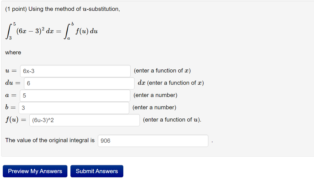Click into the lower limit a entry box
Image resolution: width=314 pixels, height=184 pixels.
click(x=75, y=96)
